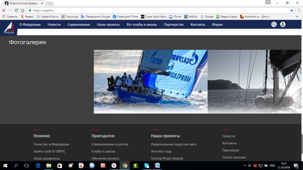The height and width of the screenshot is (170, 303).
Task: Close the current browser tab
Action: click(42, 3)
